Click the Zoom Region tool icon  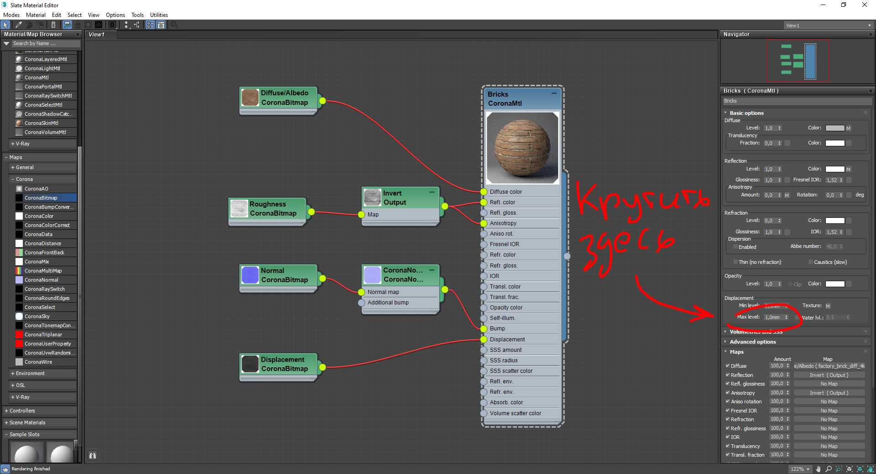point(839,469)
